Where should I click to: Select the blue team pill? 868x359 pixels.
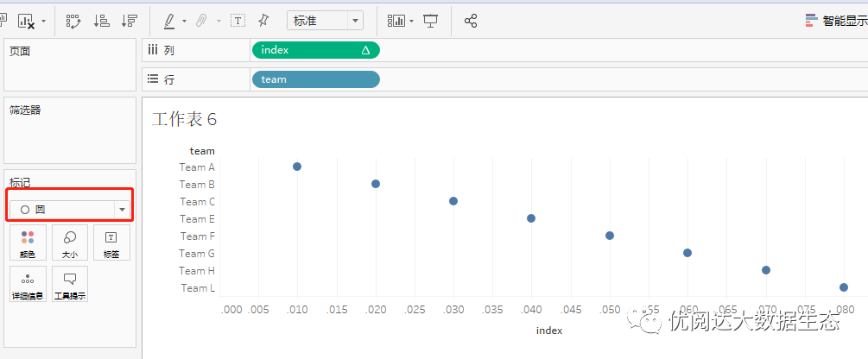(316, 79)
